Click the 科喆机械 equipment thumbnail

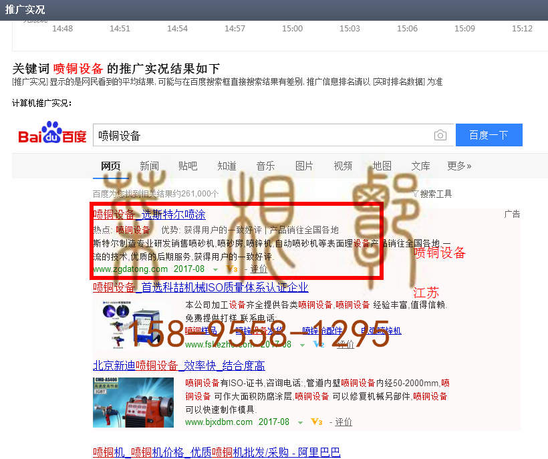point(133,325)
